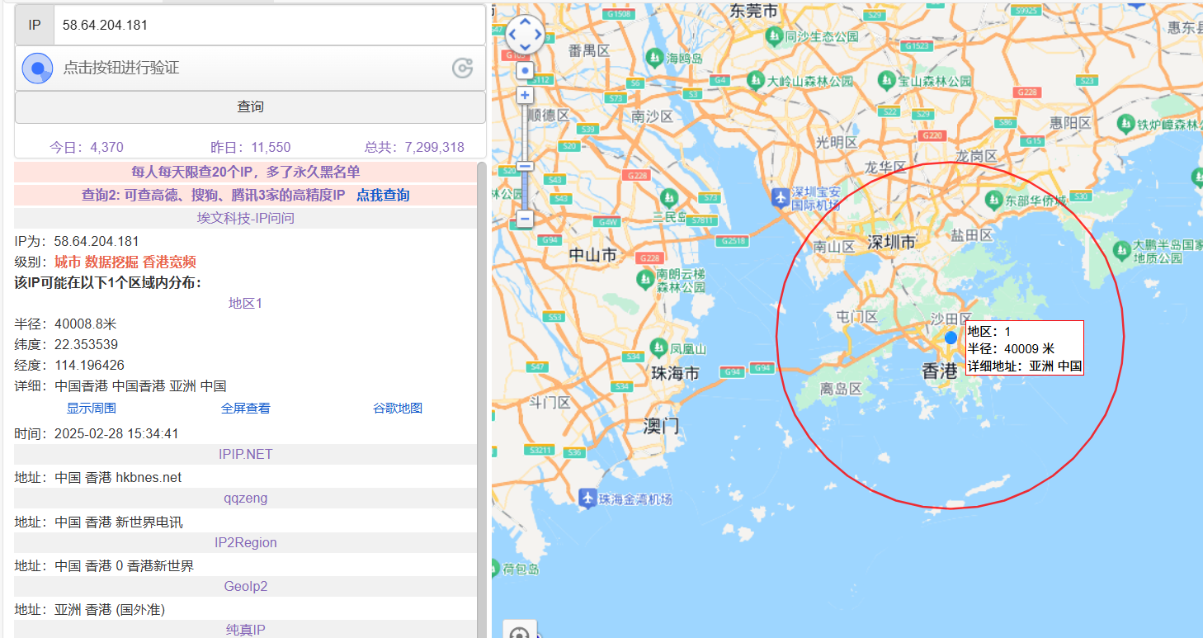Click the zoom in button on the map

point(525,95)
